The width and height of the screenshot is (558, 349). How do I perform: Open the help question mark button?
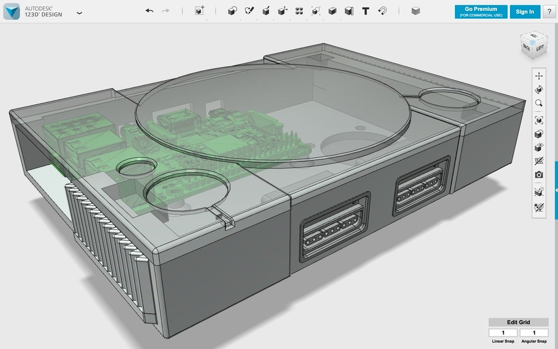(549, 12)
